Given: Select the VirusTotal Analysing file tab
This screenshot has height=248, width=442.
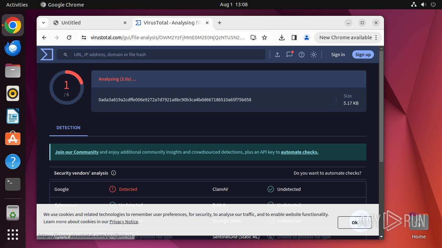Looking at the screenshot, I should tap(172, 23).
